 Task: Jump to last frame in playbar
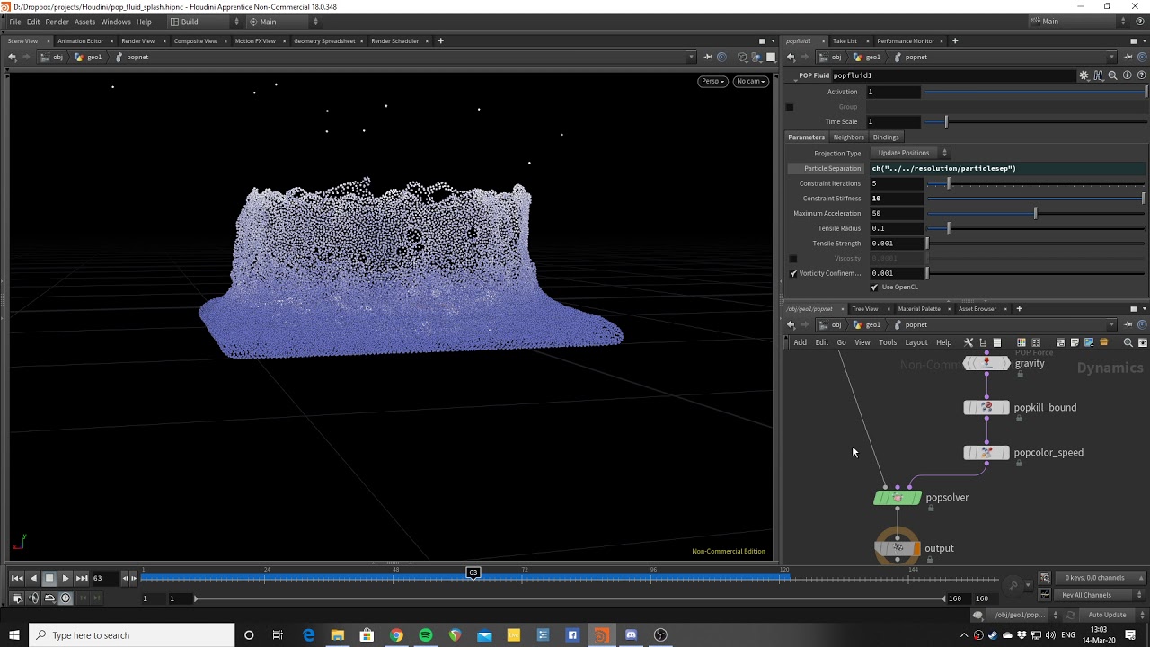point(82,578)
